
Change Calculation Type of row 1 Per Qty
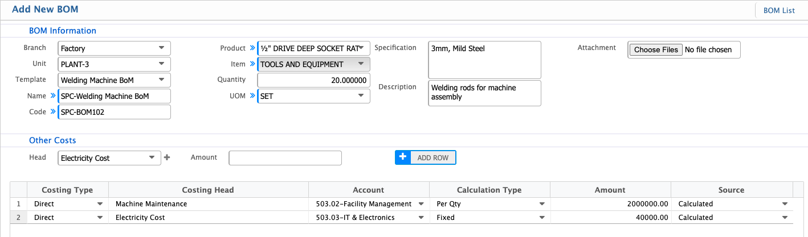coord(489,203)
